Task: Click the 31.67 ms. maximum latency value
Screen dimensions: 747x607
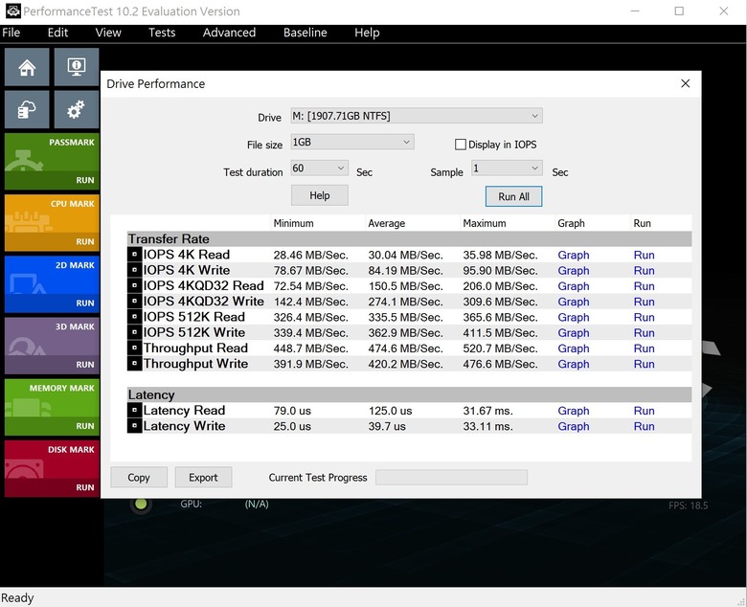Action: coord(487,411)
